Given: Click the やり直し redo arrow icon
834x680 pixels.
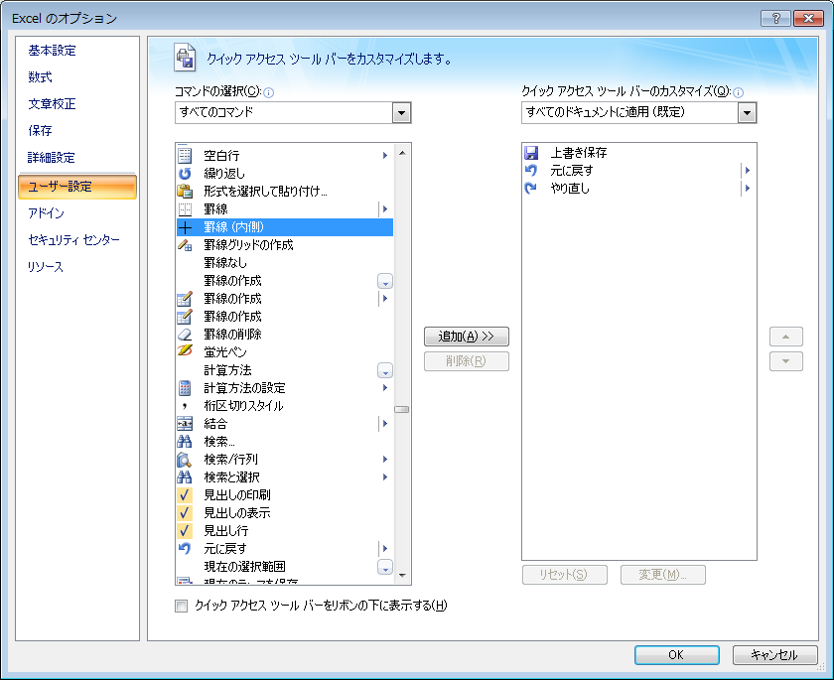Looking at the screenshot, I should pyautogui.click(x=530, y=187).
